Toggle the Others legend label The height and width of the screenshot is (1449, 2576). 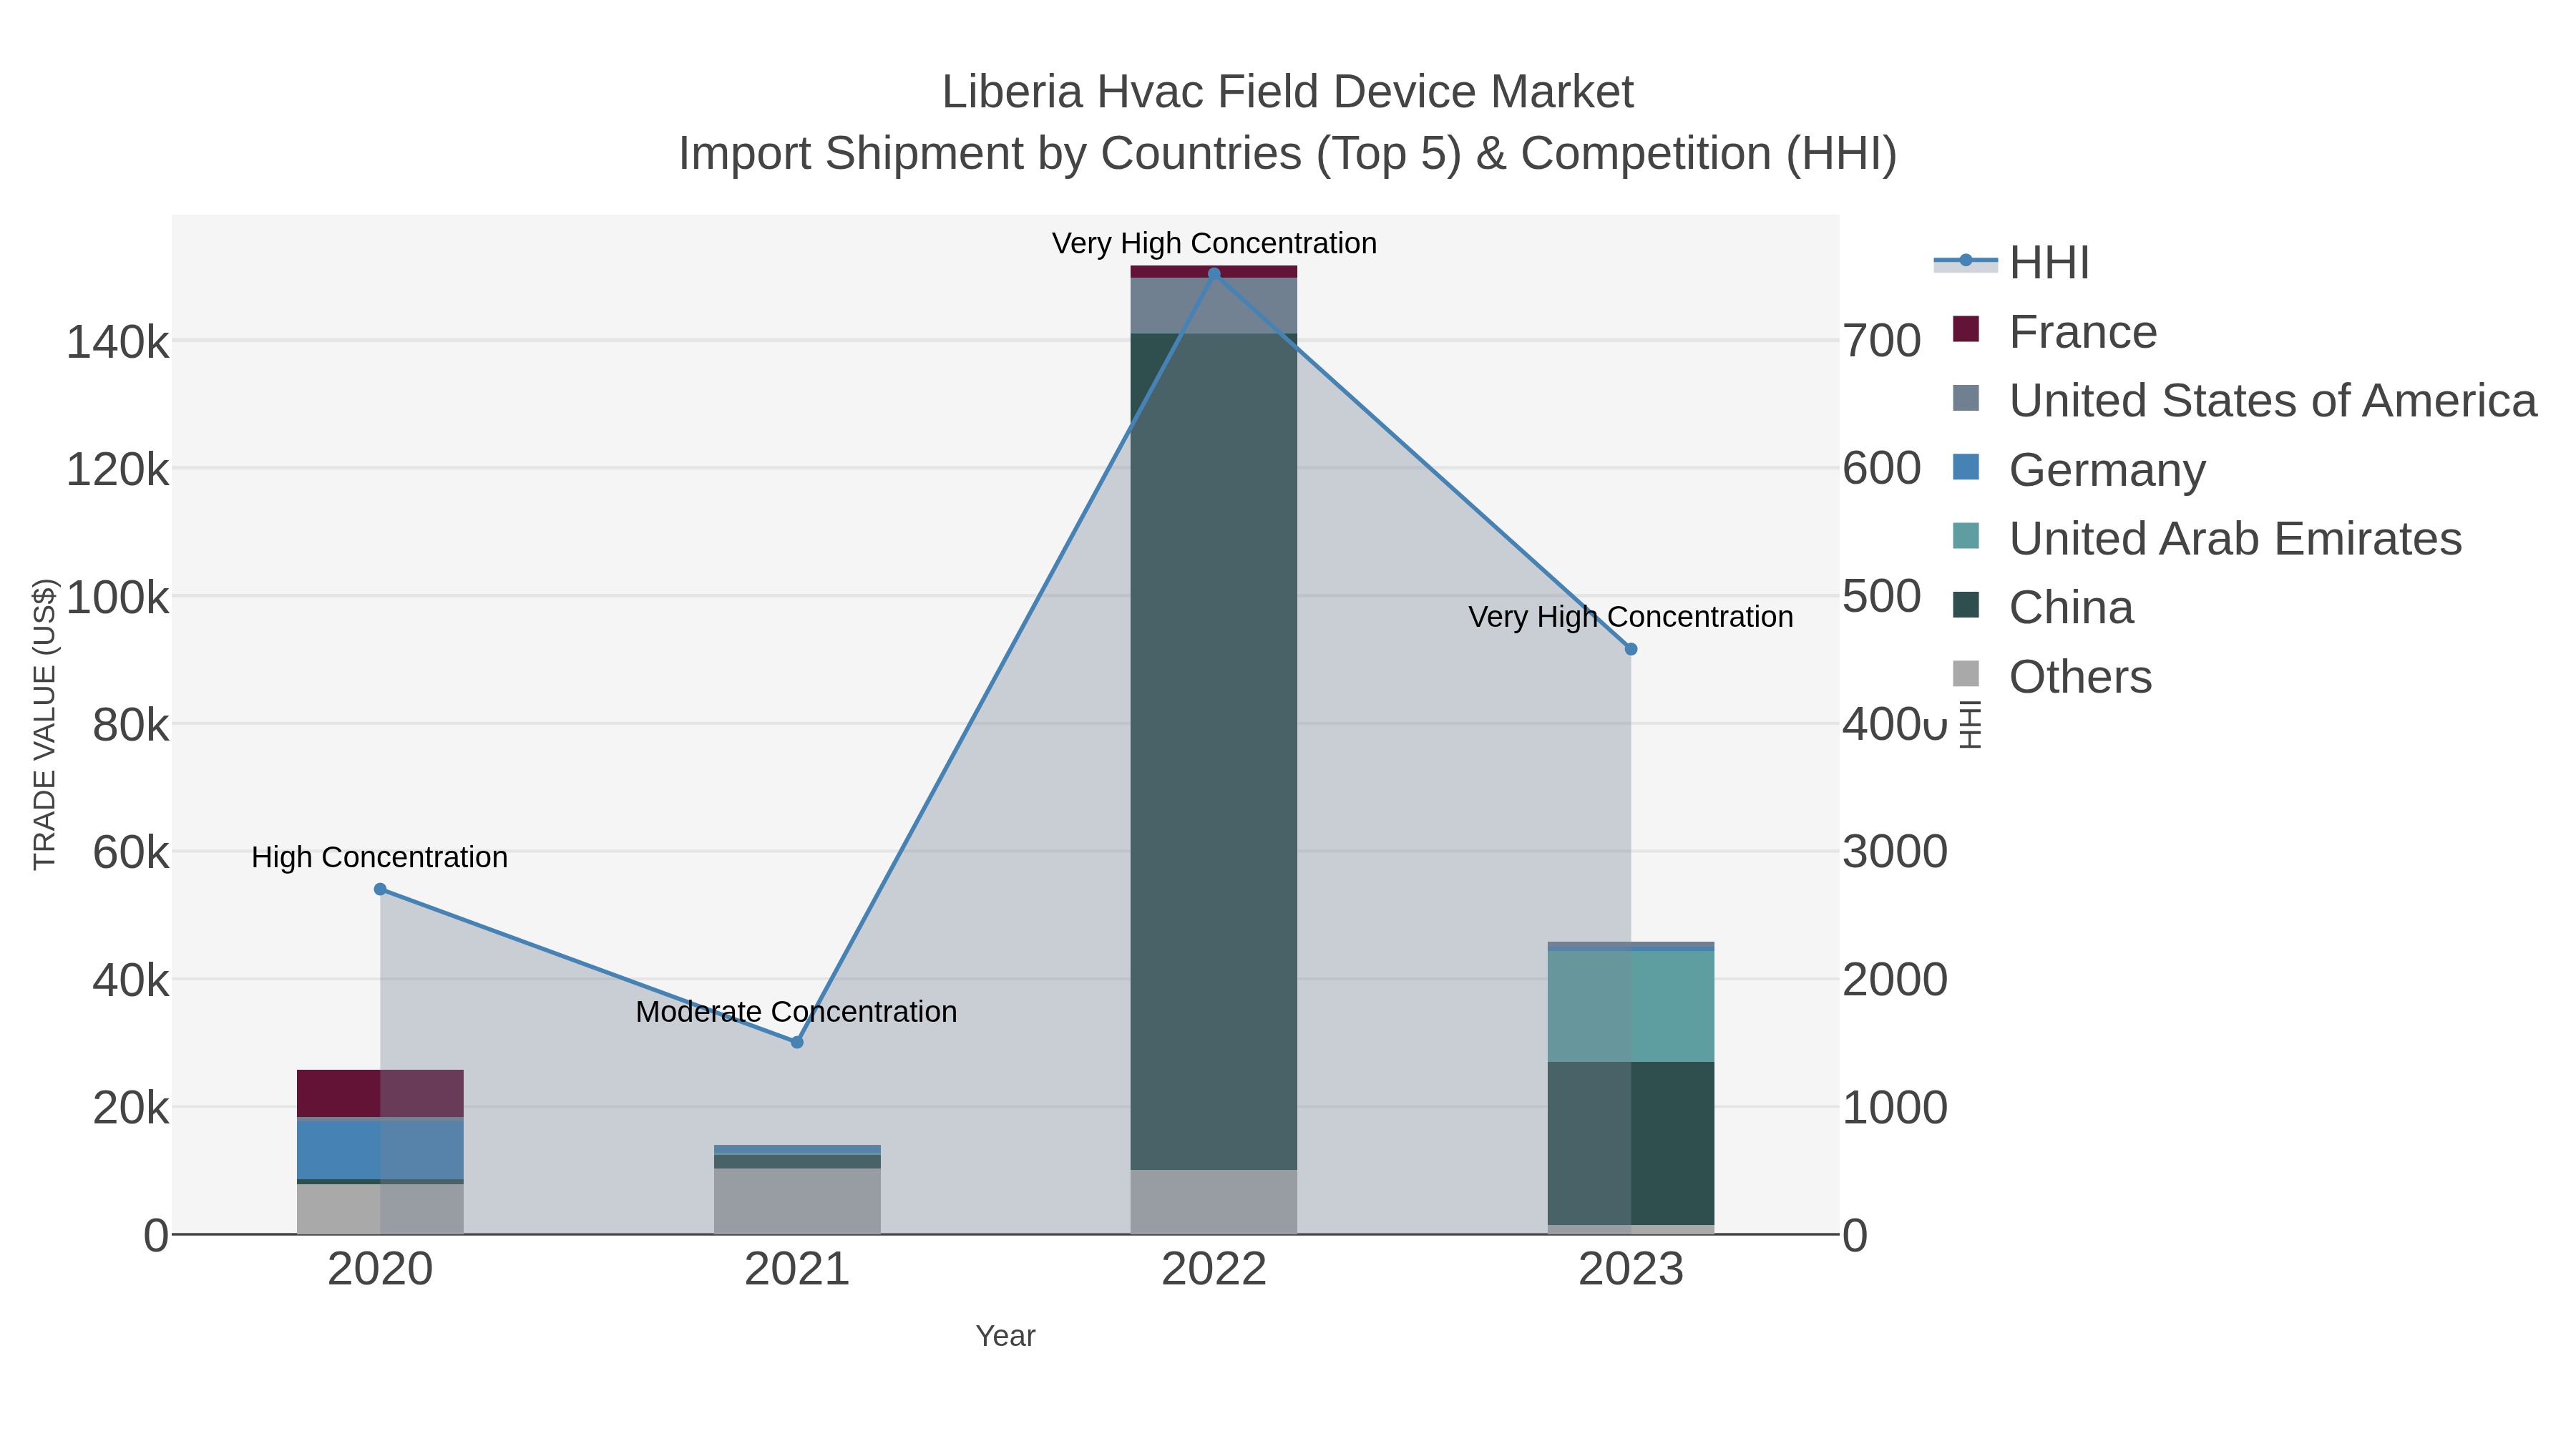pyautogui.click(x=2080, y=677)
